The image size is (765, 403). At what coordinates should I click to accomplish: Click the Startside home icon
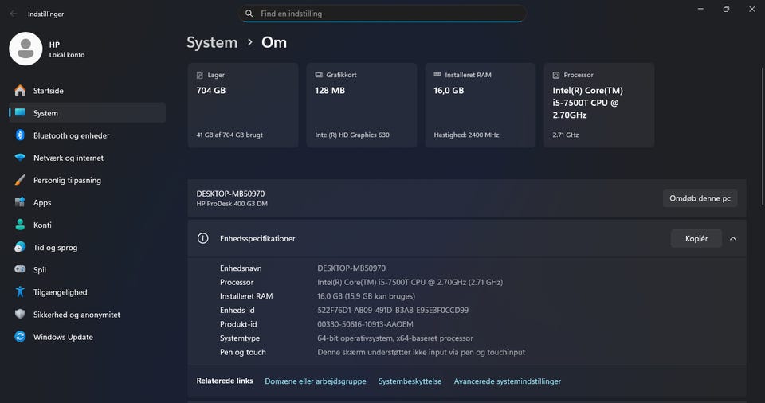[20, 90]
